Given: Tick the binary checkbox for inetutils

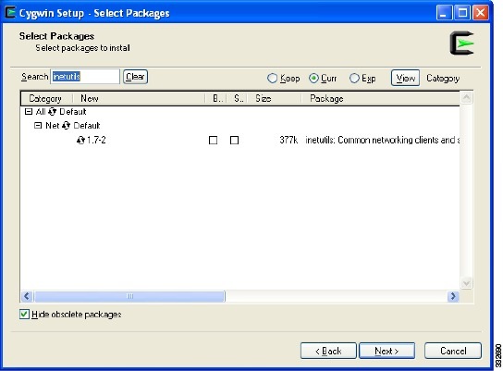Looking at the screenshot, I should pyautogui.click(x=213, y=141).
